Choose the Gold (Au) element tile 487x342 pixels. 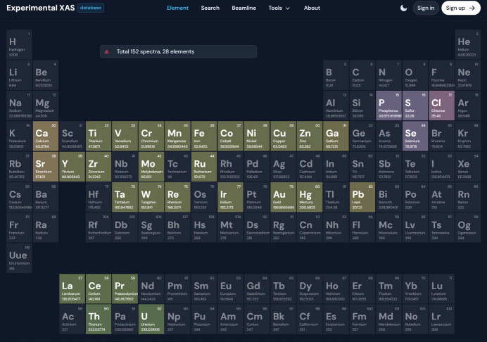pos(279,196)
